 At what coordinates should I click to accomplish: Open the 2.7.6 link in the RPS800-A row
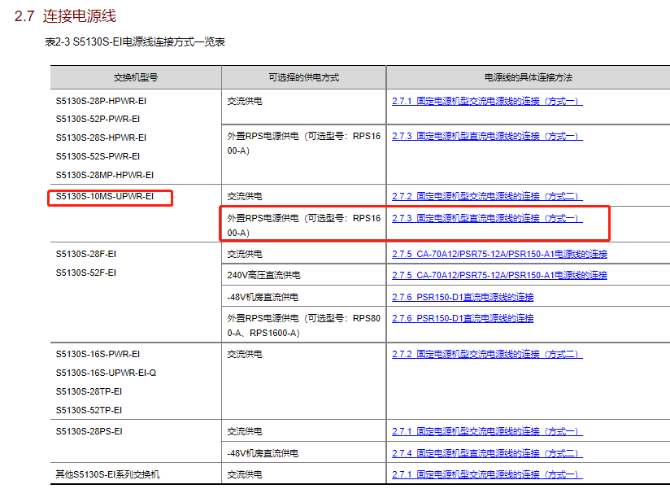(x=463, y=319)
